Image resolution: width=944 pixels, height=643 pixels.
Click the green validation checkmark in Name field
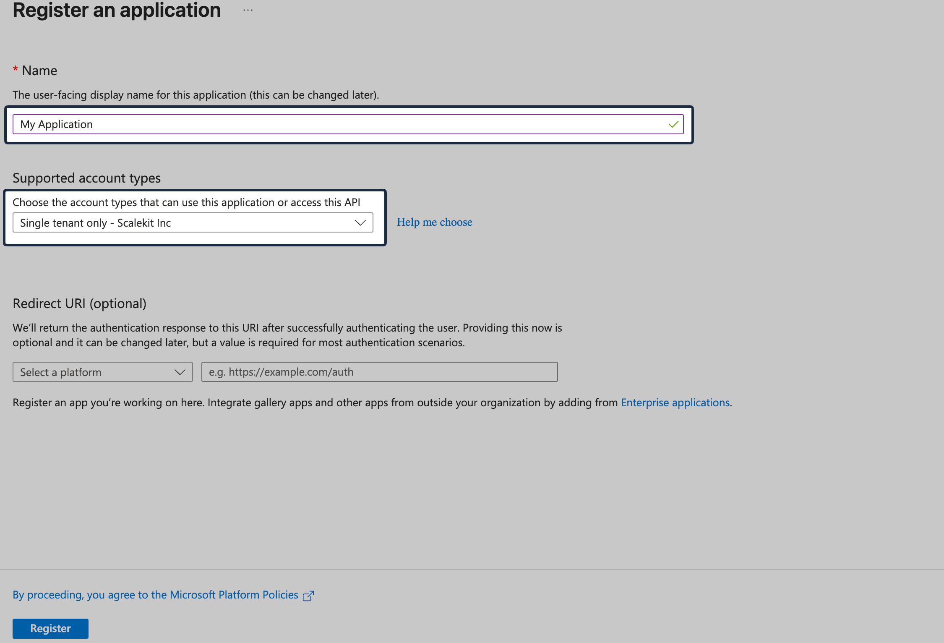674,124
